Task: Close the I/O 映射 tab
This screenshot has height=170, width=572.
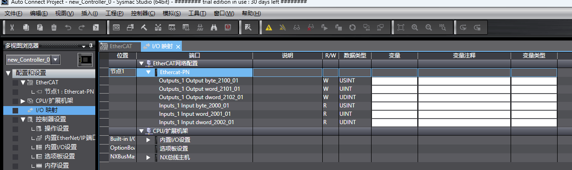Action: pyautogui.click(x=178, y=47)
